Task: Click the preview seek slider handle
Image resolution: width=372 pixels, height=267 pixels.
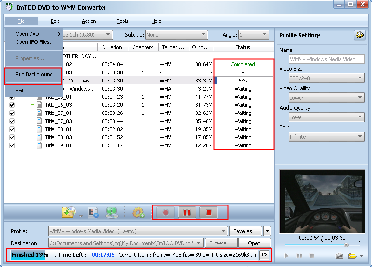Action: coord(346,245)
